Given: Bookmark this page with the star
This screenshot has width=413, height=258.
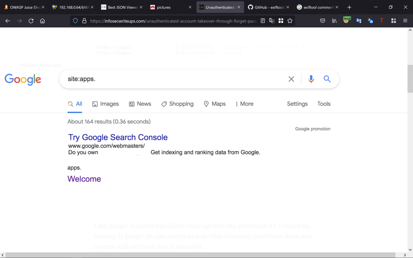Looking at the screenshot, I should tap(290, 21).
